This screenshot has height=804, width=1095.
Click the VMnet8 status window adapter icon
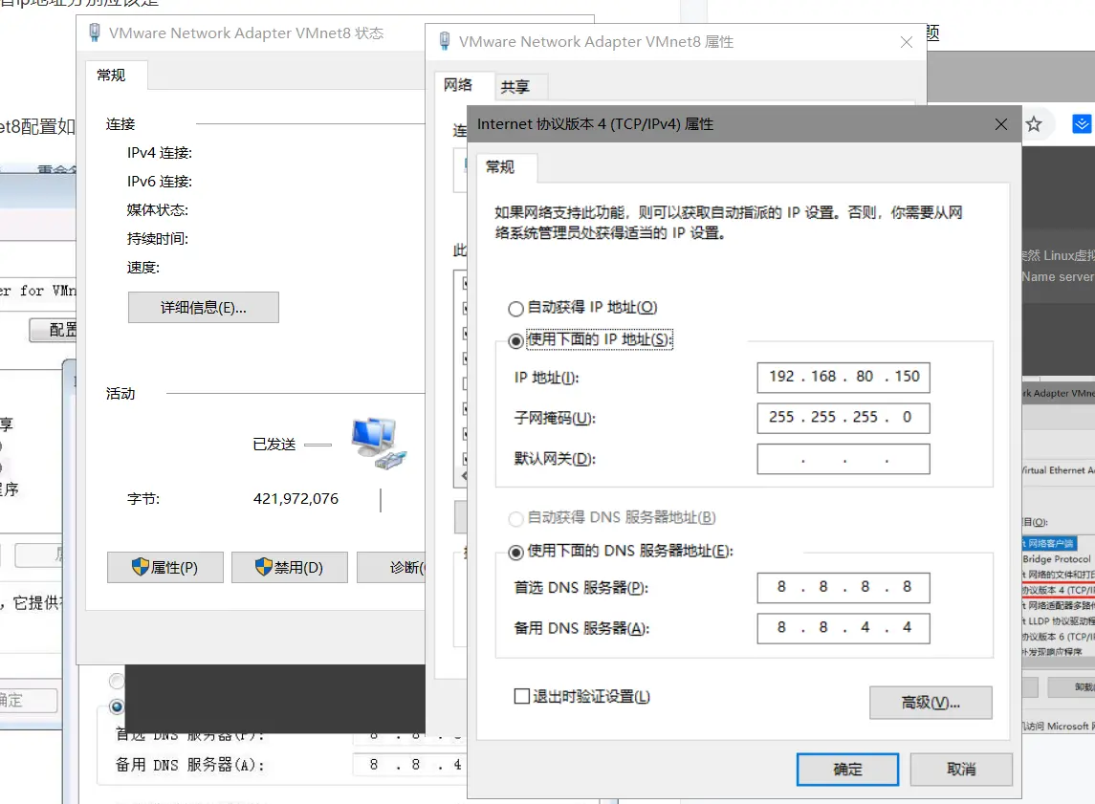tap(95, 33)
